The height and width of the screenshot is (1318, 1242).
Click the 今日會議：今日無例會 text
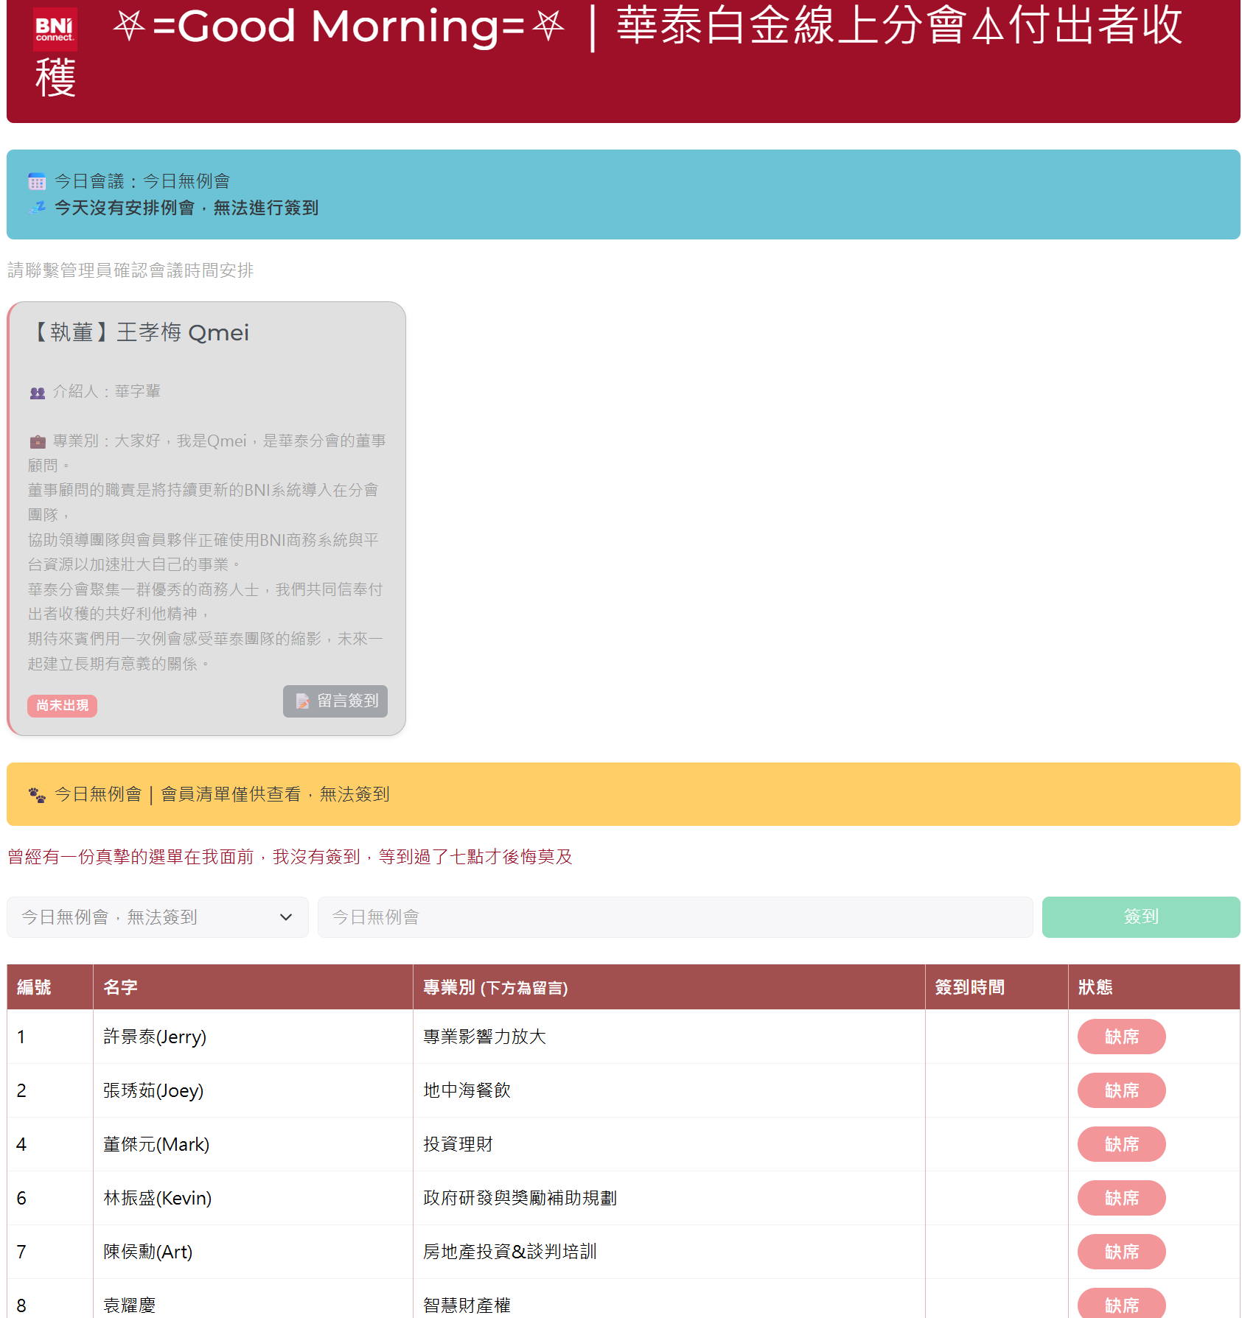pyautogui.click(x=142, y=181)
